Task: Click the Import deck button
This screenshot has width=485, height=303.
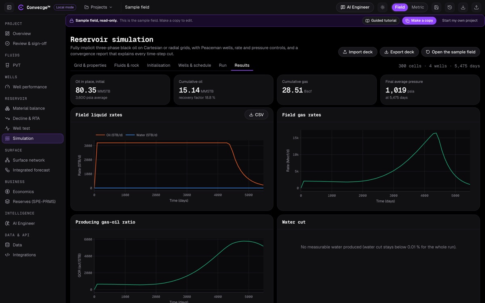Action: pyautogui.click(x=358, y=52)
